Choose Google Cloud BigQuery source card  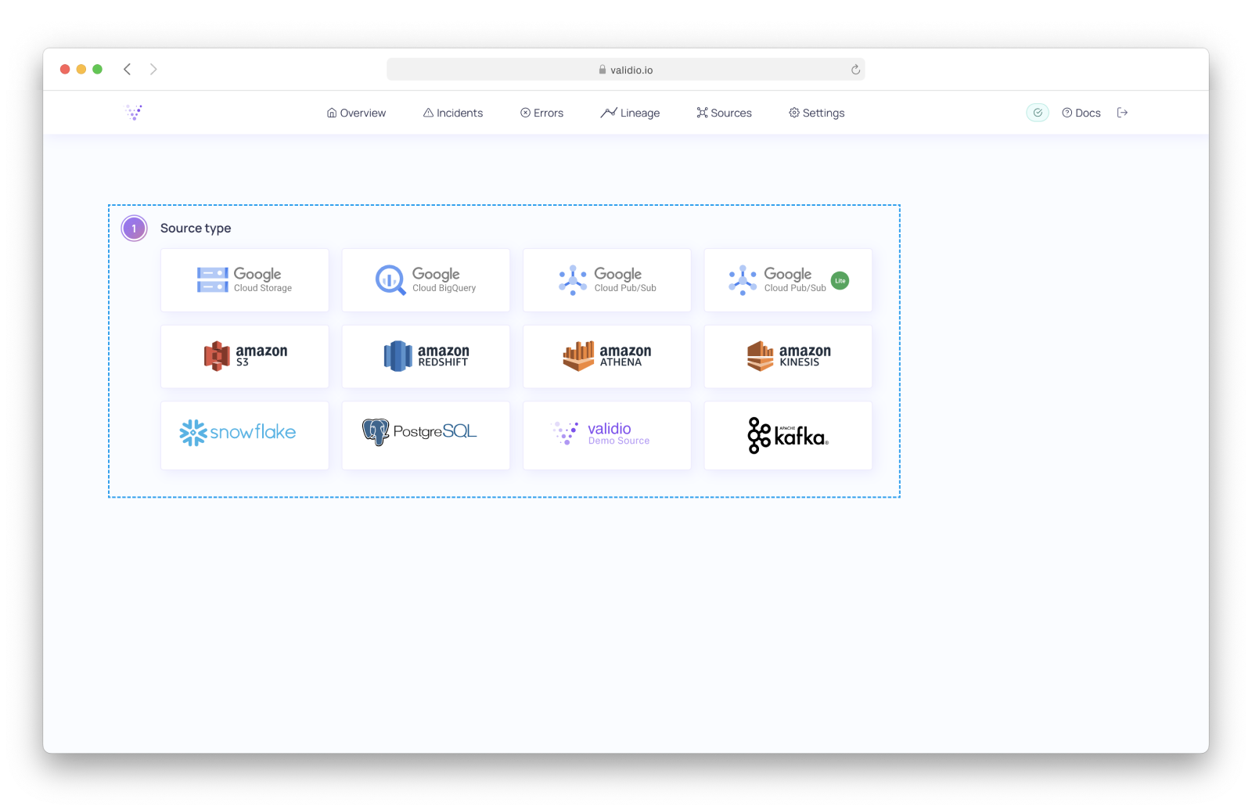click(426, 280)
